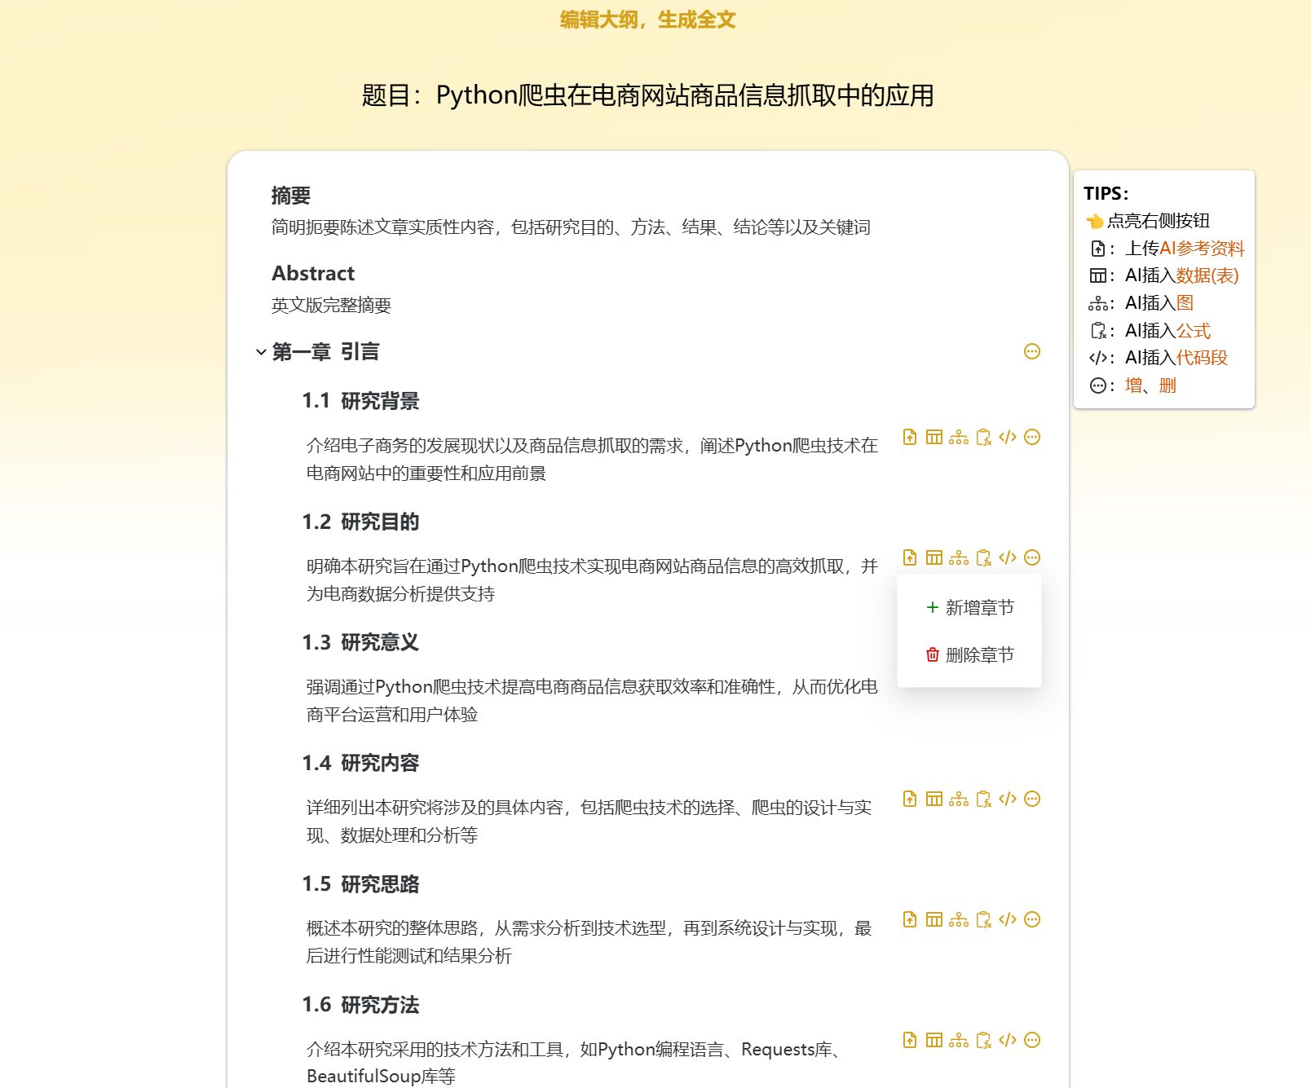Click the paper title to edit it

click(x=649, y=95)
